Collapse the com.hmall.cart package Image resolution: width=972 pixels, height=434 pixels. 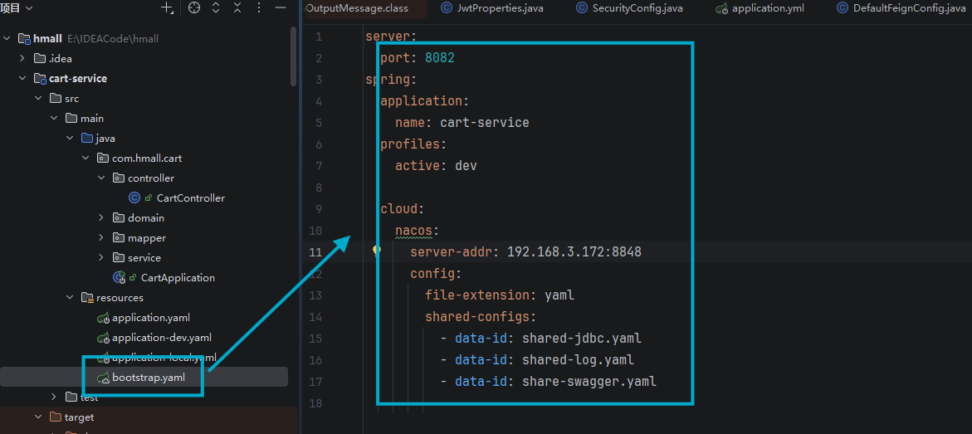[85, 158]
